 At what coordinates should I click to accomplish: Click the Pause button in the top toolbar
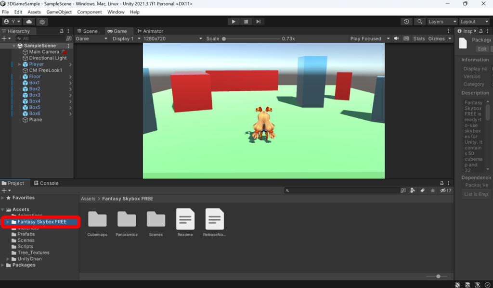(246, 21)
